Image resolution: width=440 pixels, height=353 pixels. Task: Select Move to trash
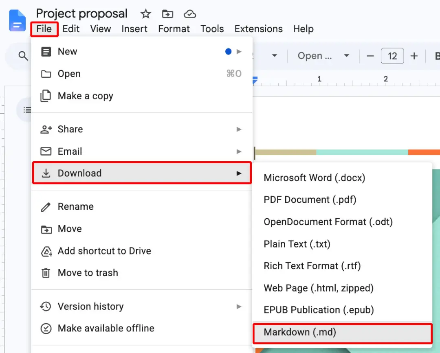pos(142,273)
